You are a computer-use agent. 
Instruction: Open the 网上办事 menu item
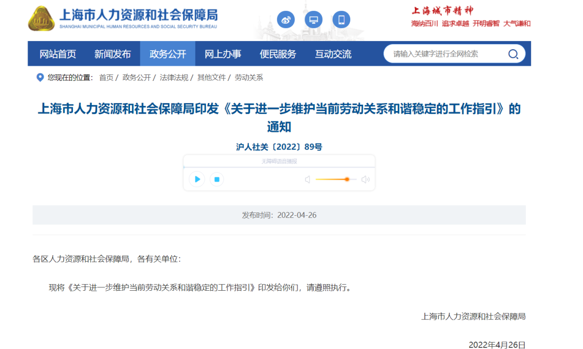point(225,53)
